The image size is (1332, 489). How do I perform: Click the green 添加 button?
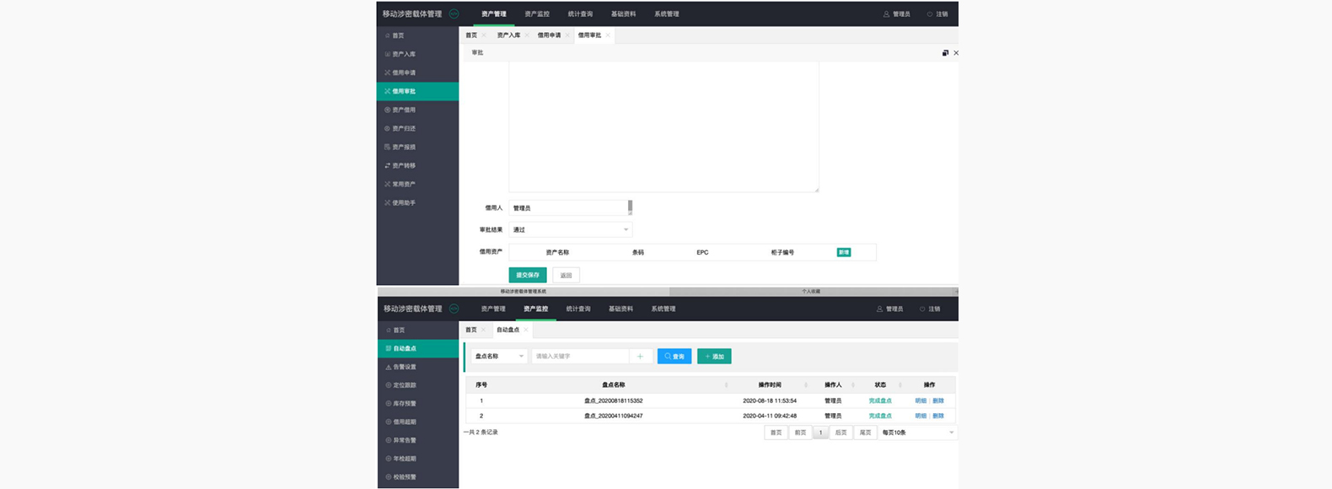pyautogui.click(x=714, y=357)
